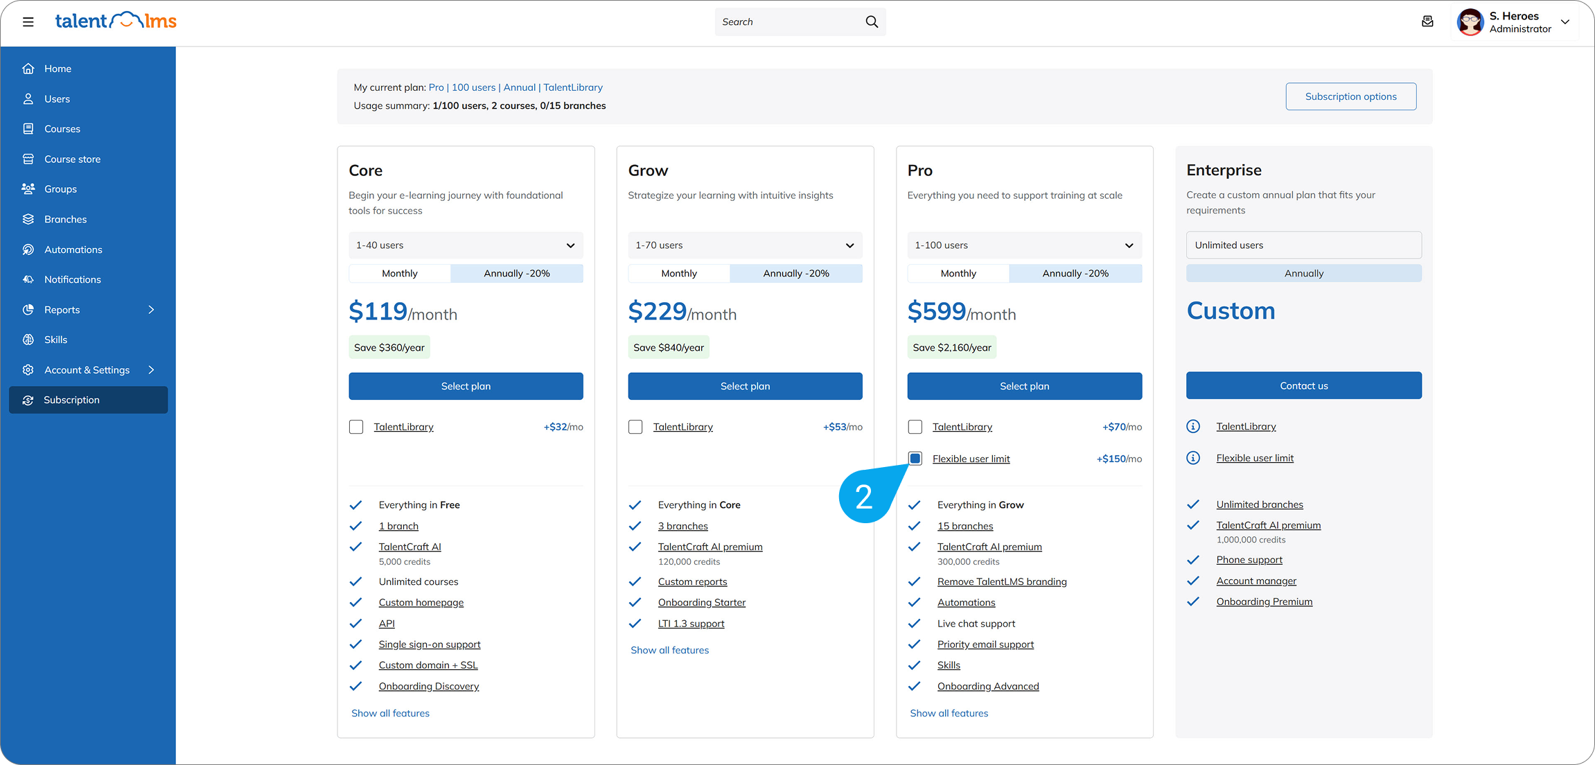Viewport: 1595px width, 765px height.
Task: Click the Branches sidebar icon
Action: coord(28,219)
